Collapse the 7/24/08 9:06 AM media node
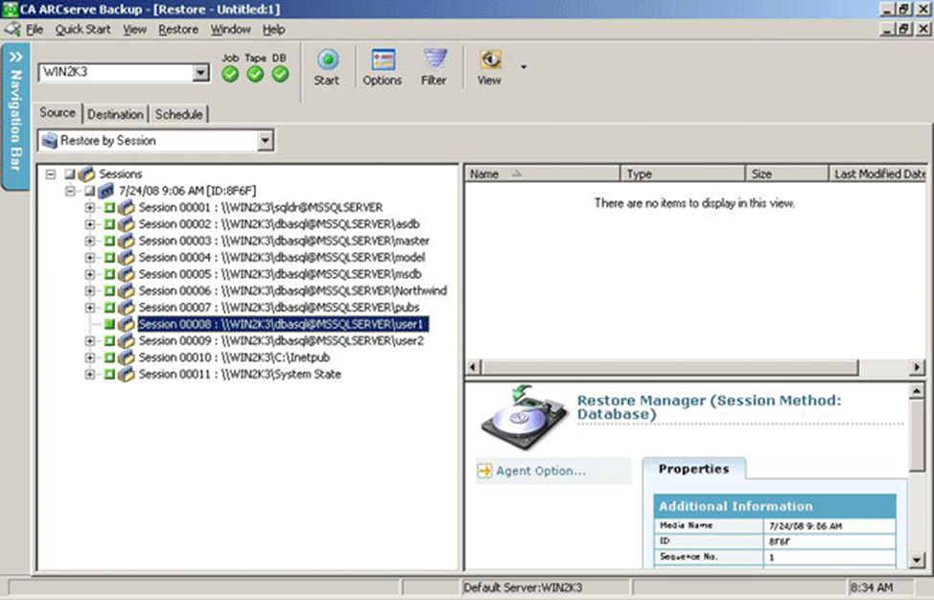This screenshot has width=934, height=600. click(70, 191)
